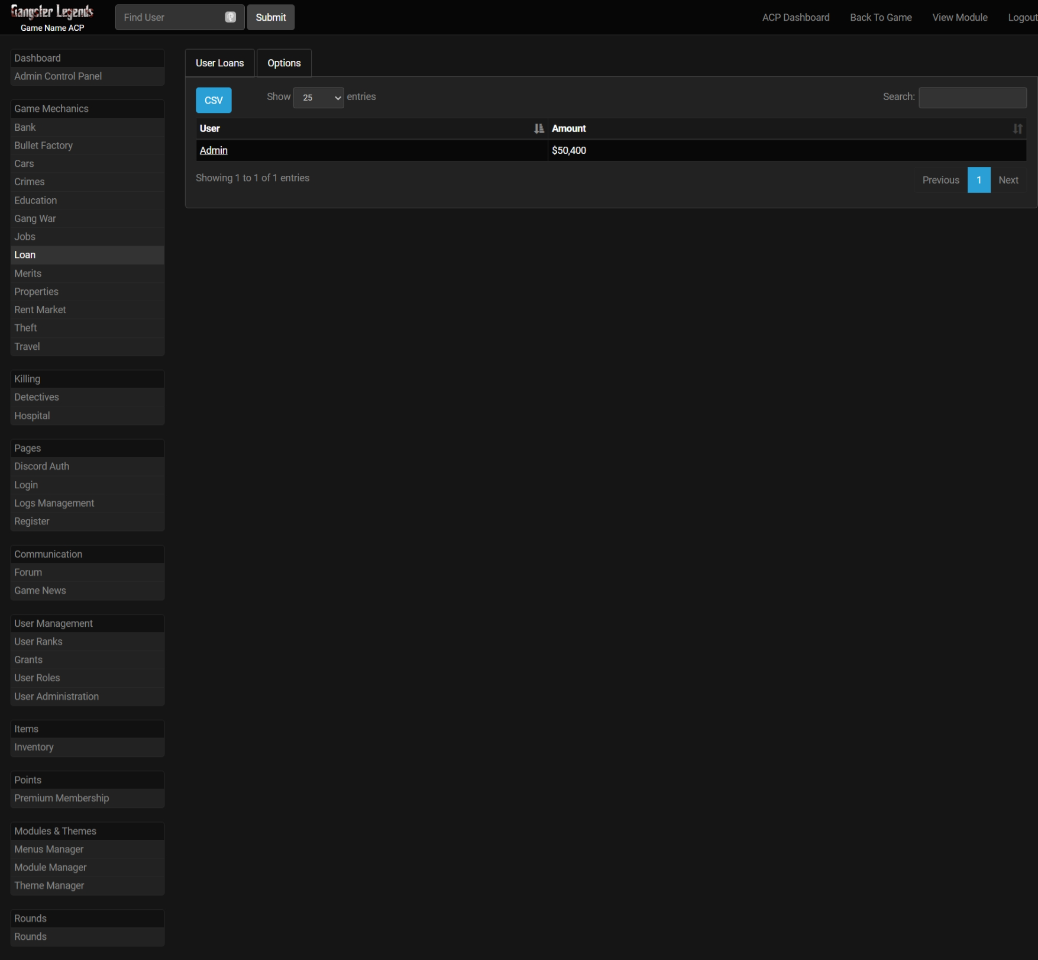Image resolution: width=1038 pixels, height=960 pixels.
Task: Export loans with the CSV button
Action: (x=214, y=100)
